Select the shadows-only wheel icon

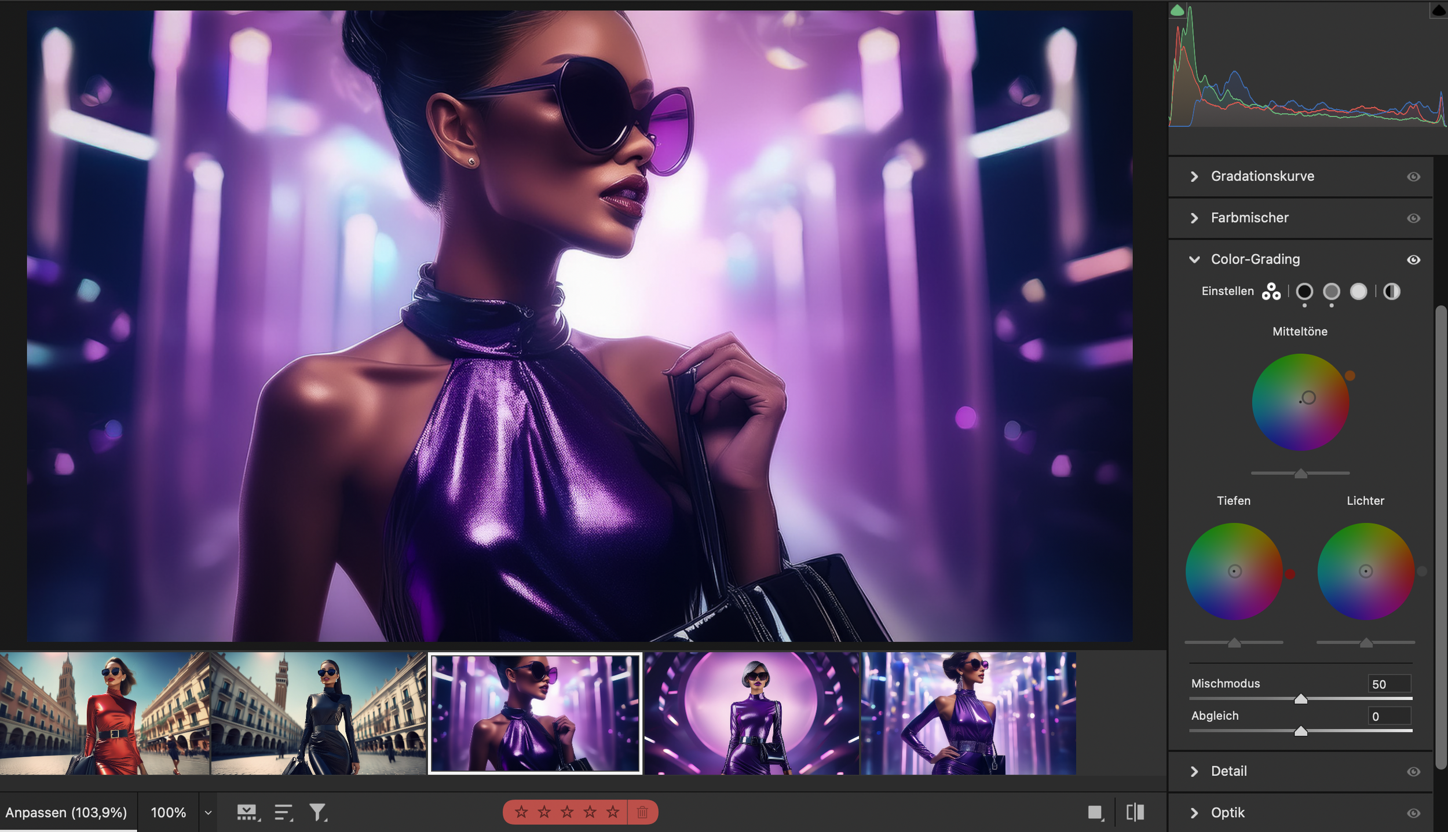pyautogui.click(x=1304, y=291)
